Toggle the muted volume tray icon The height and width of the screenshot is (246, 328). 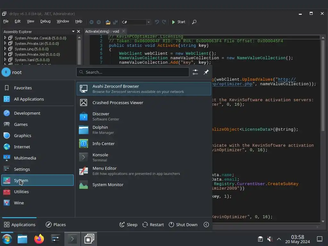(x=270, y=239)
